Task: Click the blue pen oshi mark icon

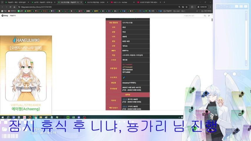Action: pos(124,77)
